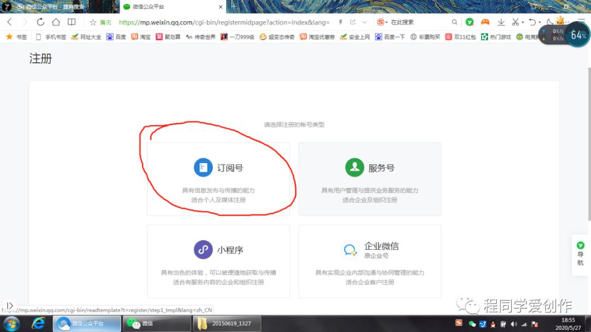Open the search engine dropdown beside 在此搜索
The width and height of the screenshot is (591, 332).
point(383,22)
